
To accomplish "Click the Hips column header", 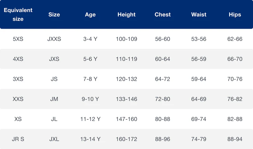I will coord(235,15).
